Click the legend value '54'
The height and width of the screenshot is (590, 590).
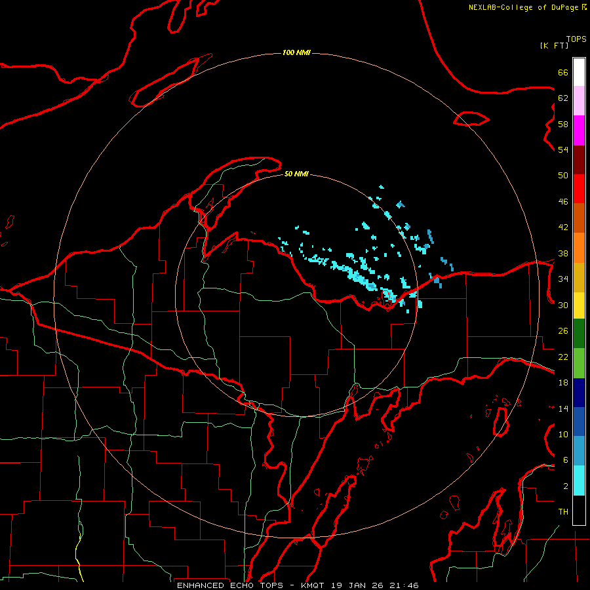tap(563, 149)
